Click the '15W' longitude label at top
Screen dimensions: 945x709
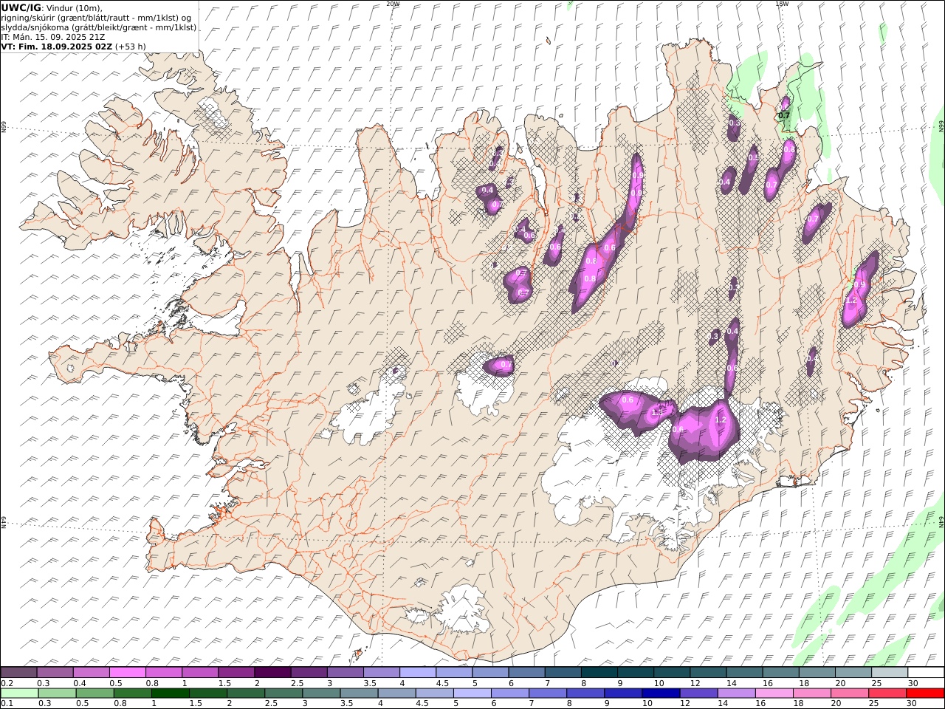[782, 4]
